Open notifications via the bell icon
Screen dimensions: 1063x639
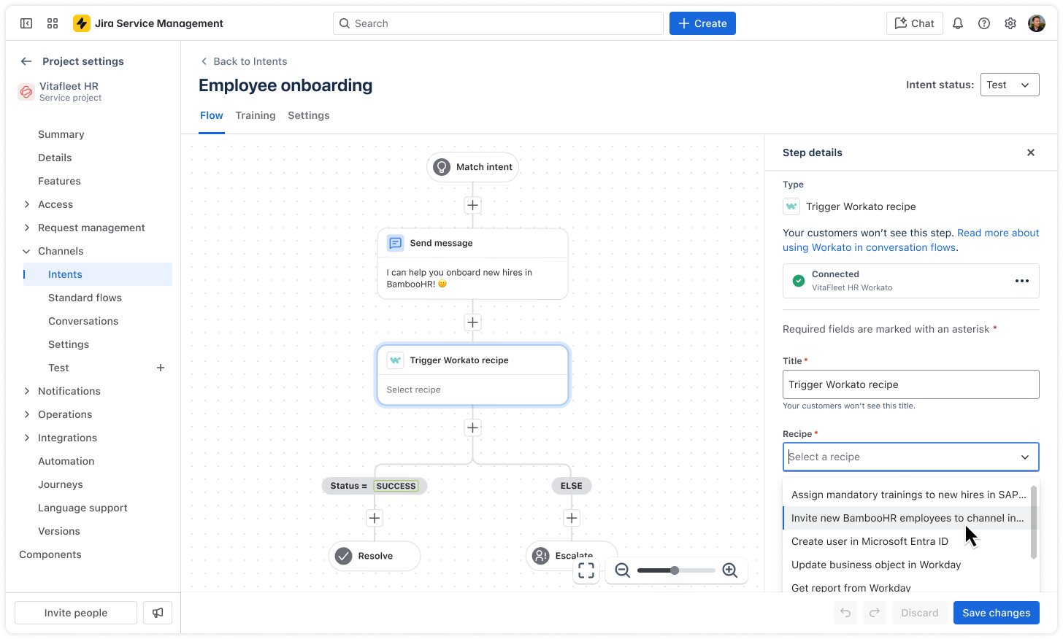pyautogui.click(x=957, y=23)
